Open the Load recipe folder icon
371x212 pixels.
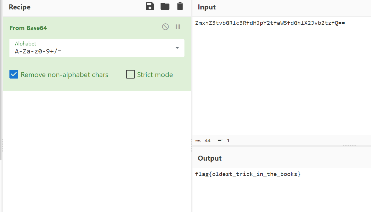(165, 6)
